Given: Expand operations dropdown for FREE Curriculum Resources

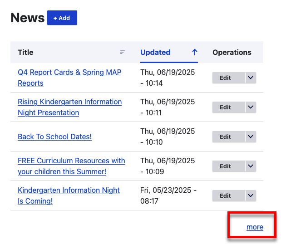Looking at the screenshot, I should click(251, 166).
